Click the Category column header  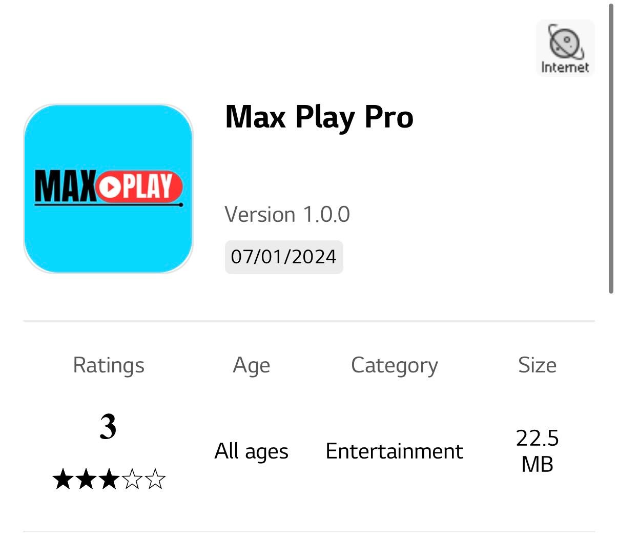pos(395,365)
